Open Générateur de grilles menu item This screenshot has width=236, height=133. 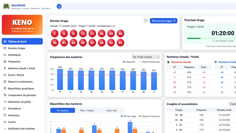click(x=22, y=102)
